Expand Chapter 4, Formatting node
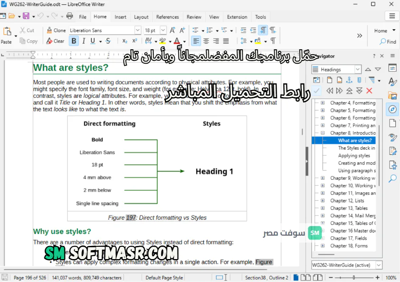 [x=323, y=103]
